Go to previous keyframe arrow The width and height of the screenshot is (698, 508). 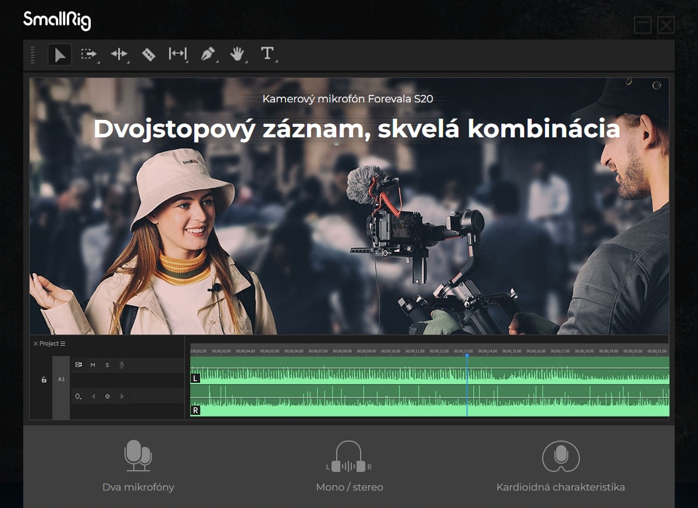coord(93,396)
